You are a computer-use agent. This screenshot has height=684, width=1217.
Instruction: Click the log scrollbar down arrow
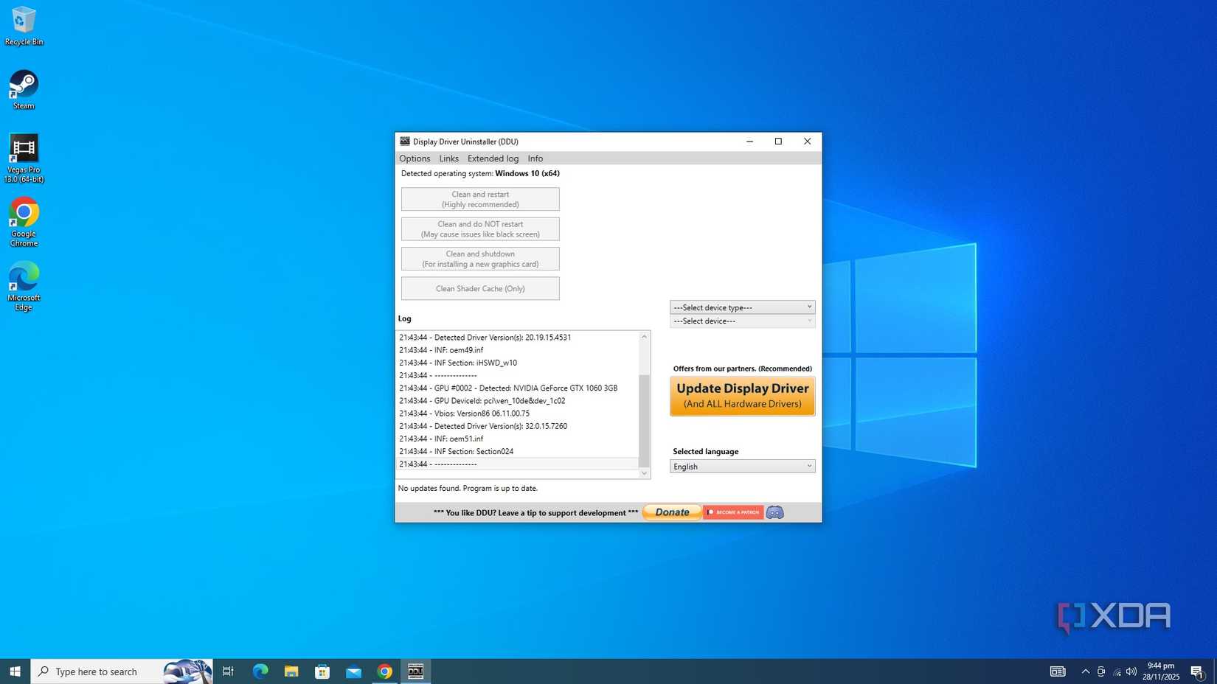pyautogui.click(x=644, y=473)
